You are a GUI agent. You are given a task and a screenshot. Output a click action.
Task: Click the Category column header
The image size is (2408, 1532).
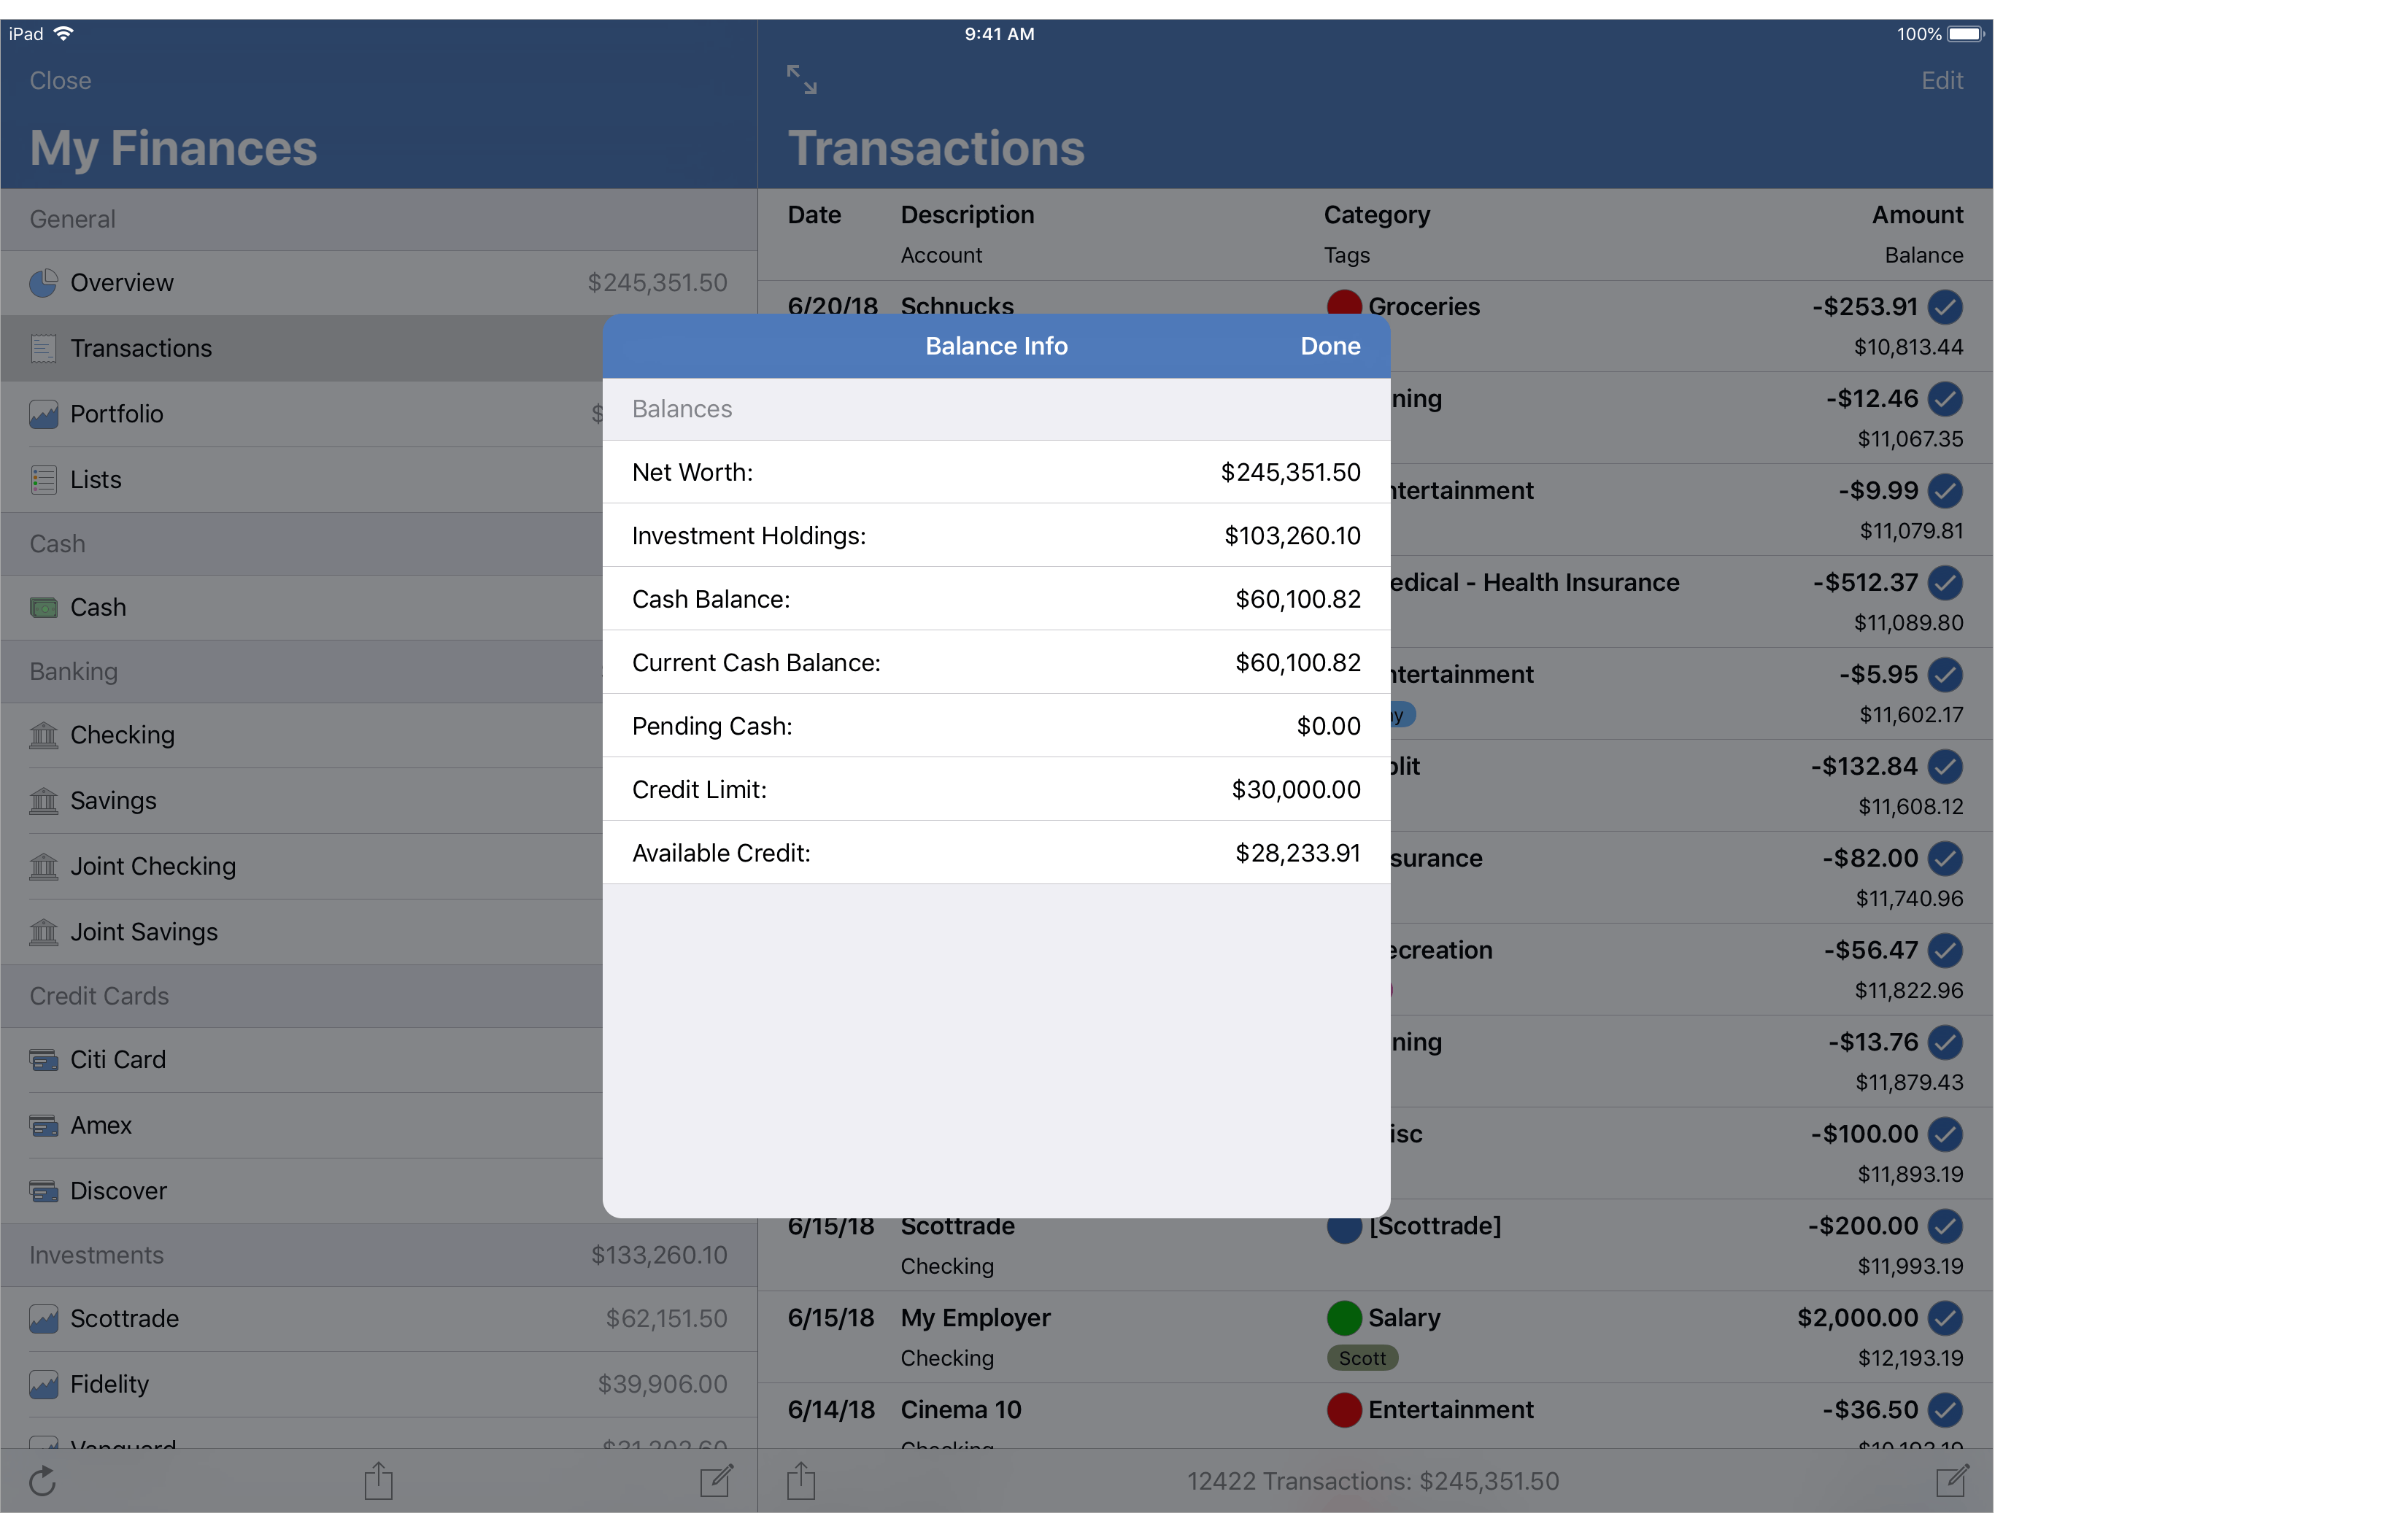click(x=1376, y=215)
